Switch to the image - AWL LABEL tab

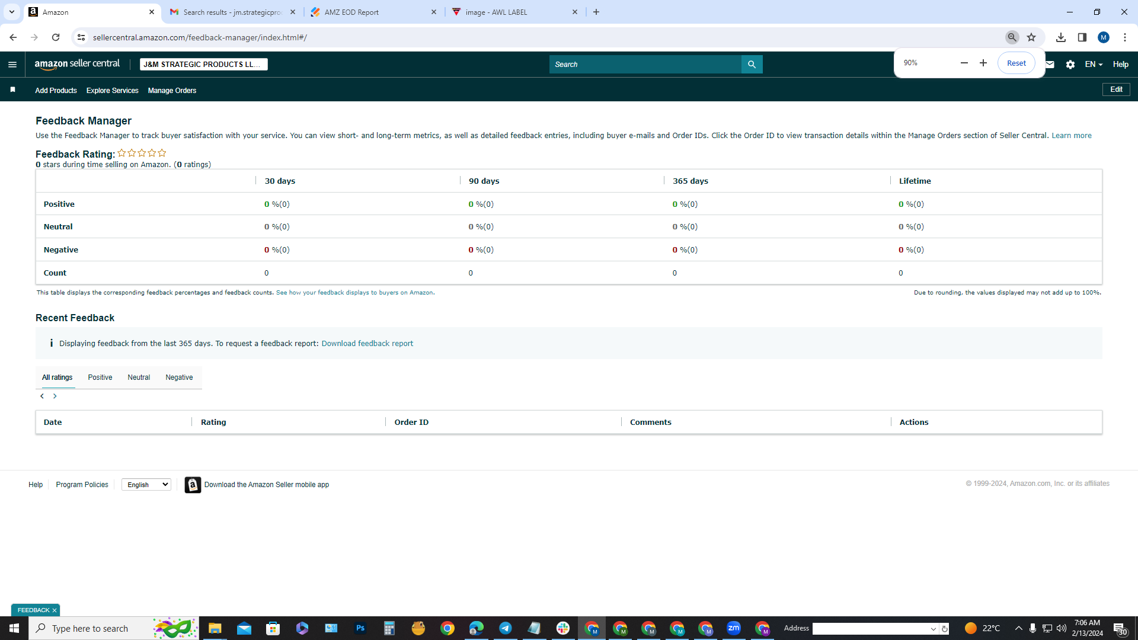click(514, 12)
